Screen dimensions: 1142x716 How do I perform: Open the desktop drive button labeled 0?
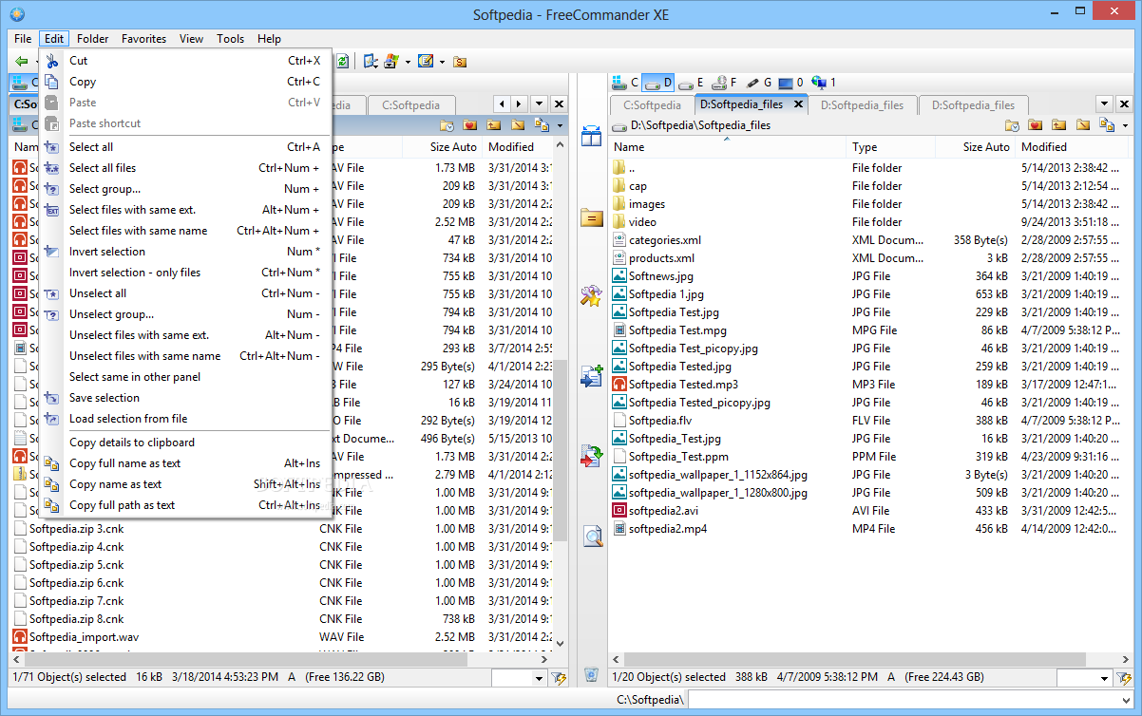pyautogui.click(x=790, y=83)
